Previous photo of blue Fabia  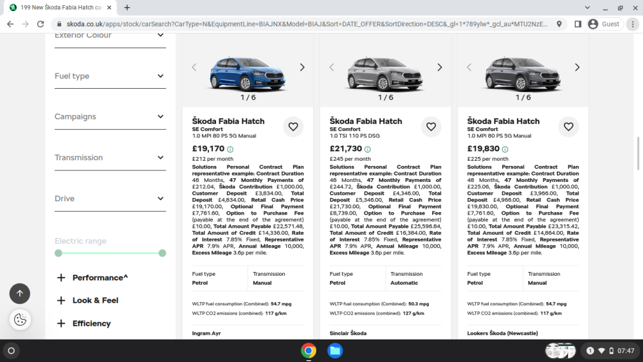click(x=194, y=68)
